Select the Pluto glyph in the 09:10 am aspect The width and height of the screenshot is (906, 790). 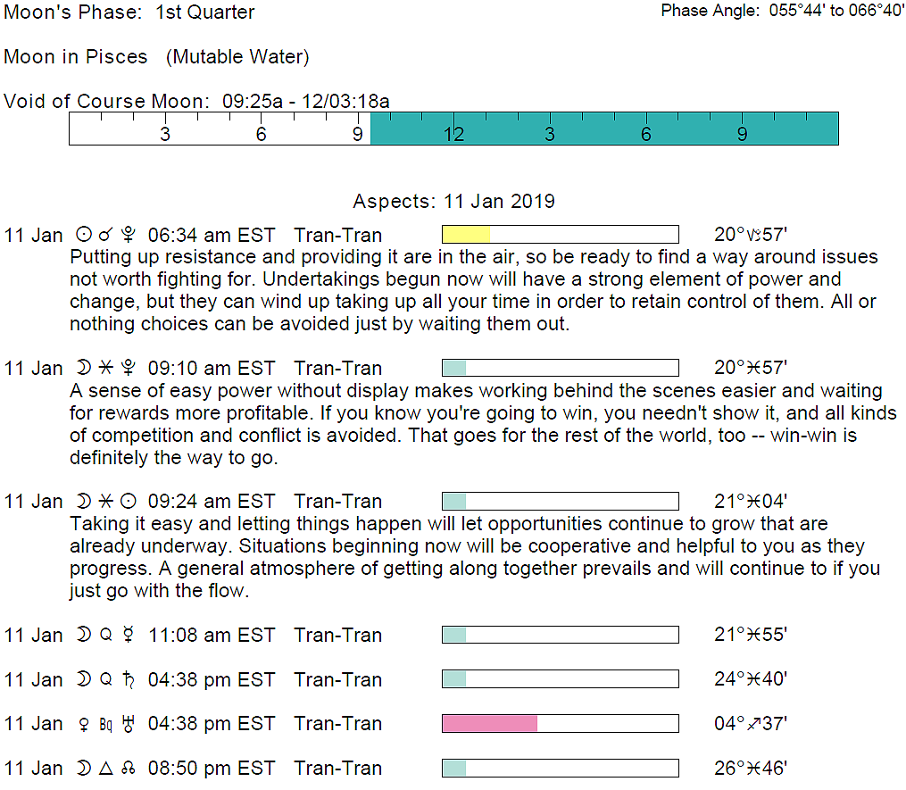click(x=129, y=368)
